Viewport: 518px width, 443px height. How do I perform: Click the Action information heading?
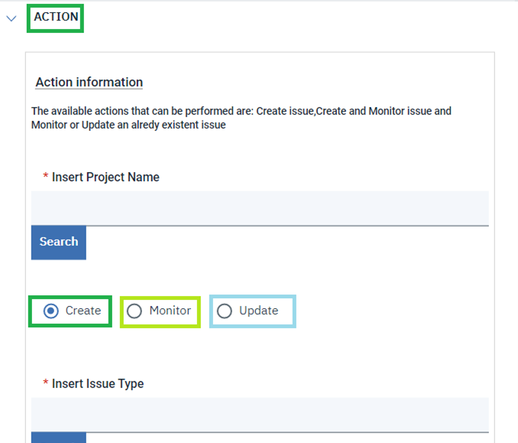(89, 82)
